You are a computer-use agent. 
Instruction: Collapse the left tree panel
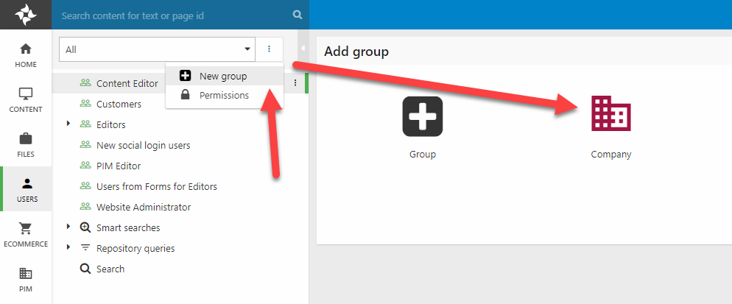point(303,48)
